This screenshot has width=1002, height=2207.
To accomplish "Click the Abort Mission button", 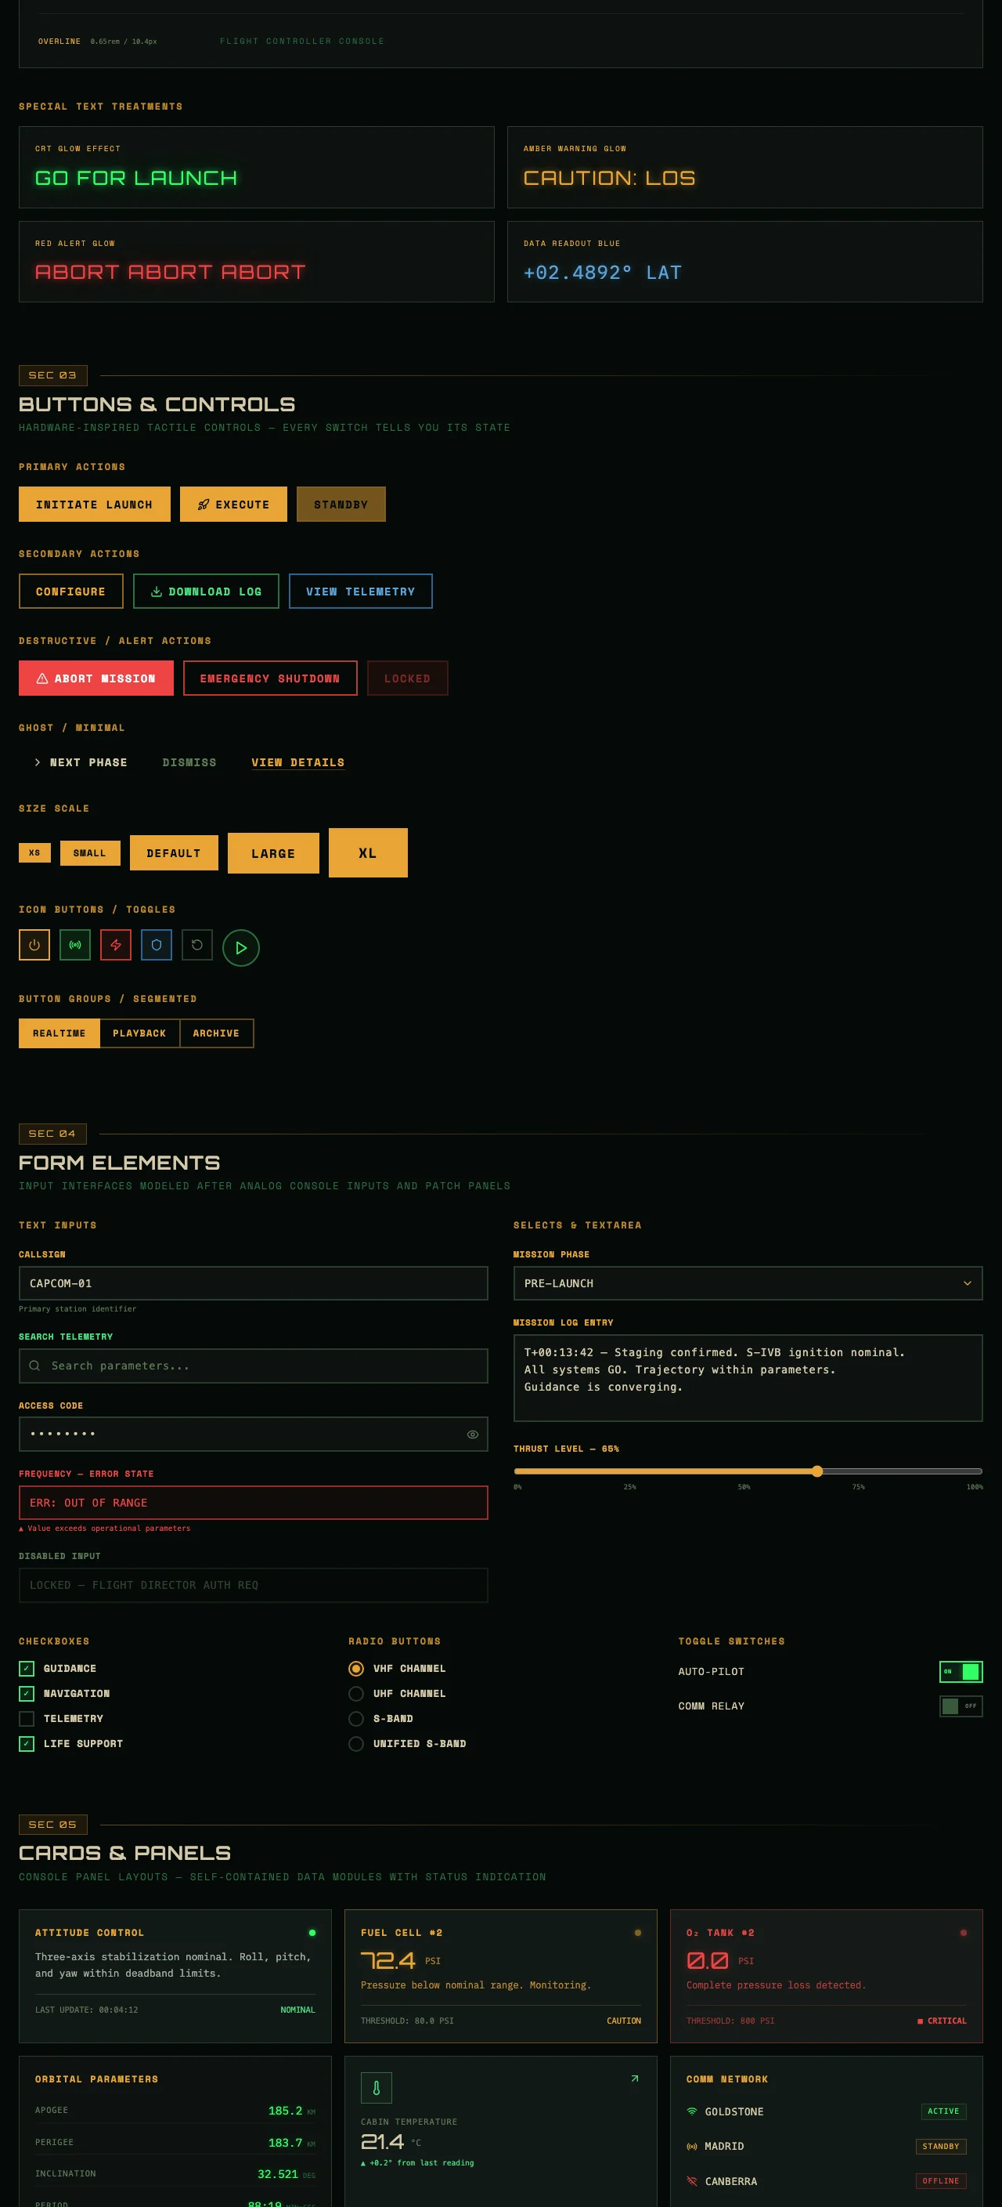I will tap(96, 678).
